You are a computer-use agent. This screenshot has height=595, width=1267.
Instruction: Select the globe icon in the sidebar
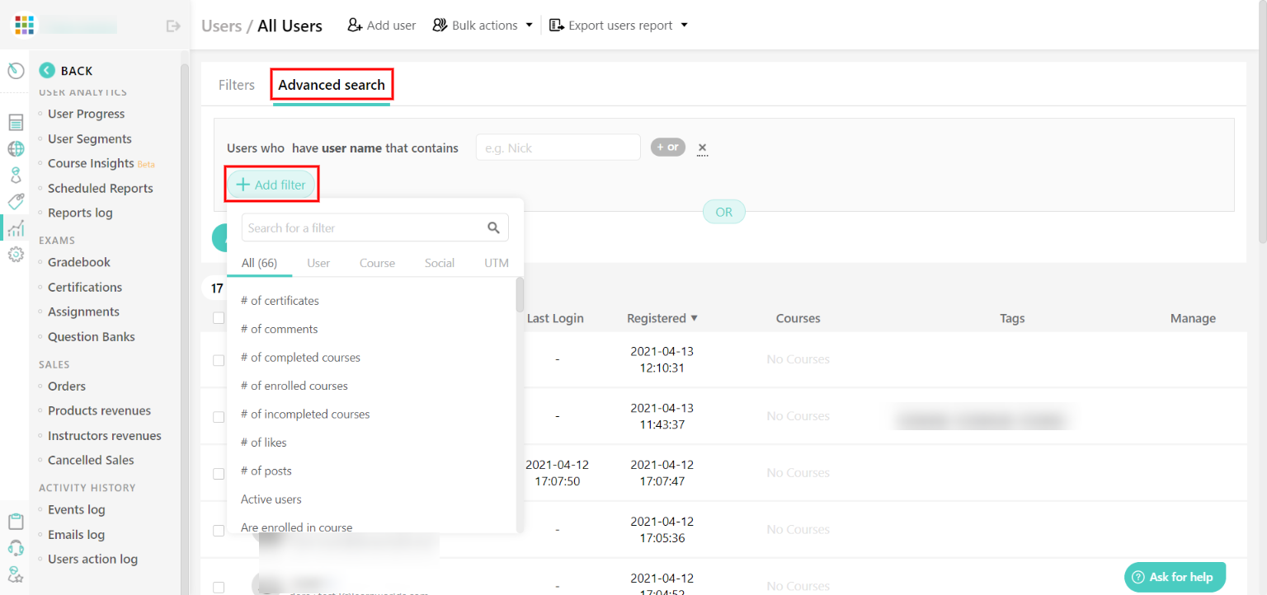click(15, 148)
